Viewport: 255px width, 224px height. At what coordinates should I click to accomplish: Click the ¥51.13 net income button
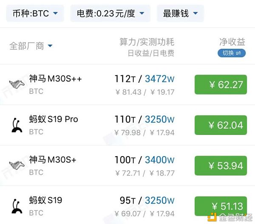[x=221, y=206]
